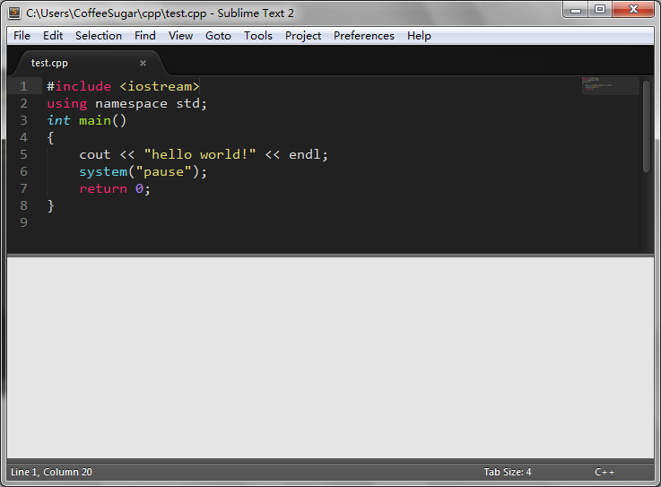
Task: Click 'std;' on line 2
Action: [191, 104]
